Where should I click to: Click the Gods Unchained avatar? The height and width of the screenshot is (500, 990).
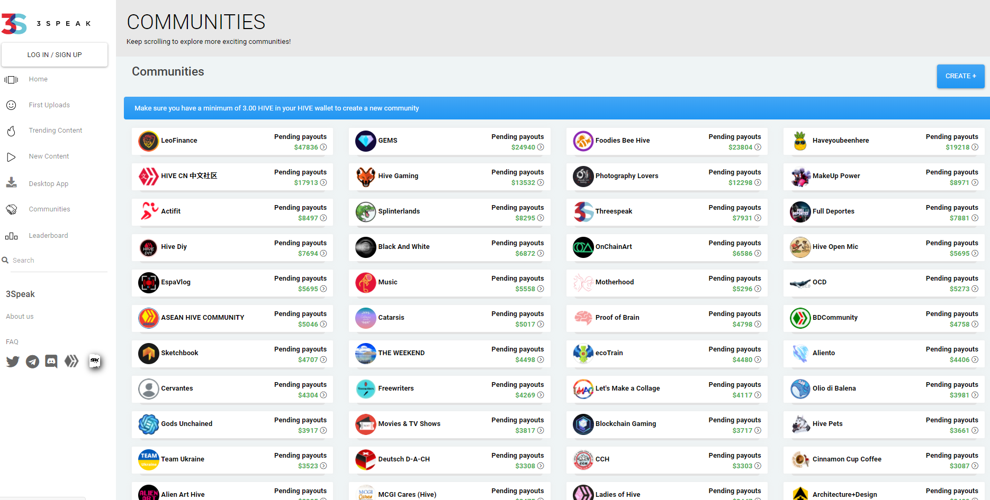point(149,424)
